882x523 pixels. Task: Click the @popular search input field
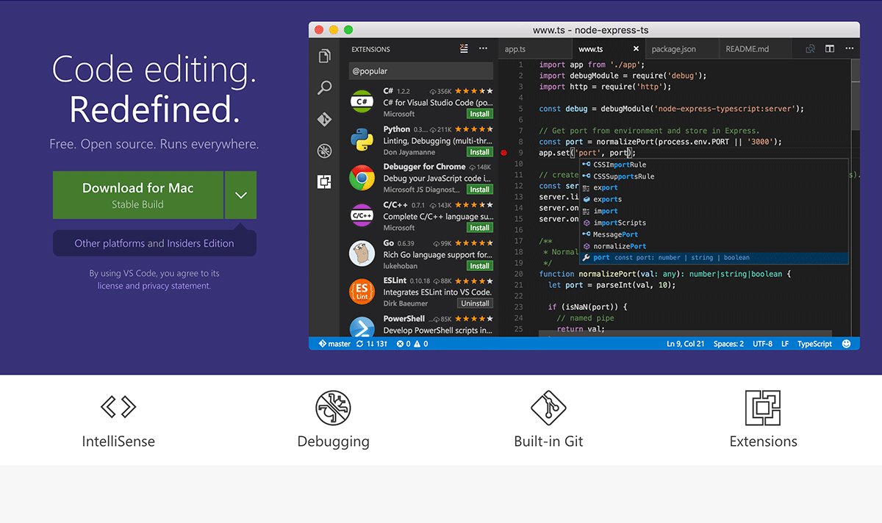click(x=420, y=71)
